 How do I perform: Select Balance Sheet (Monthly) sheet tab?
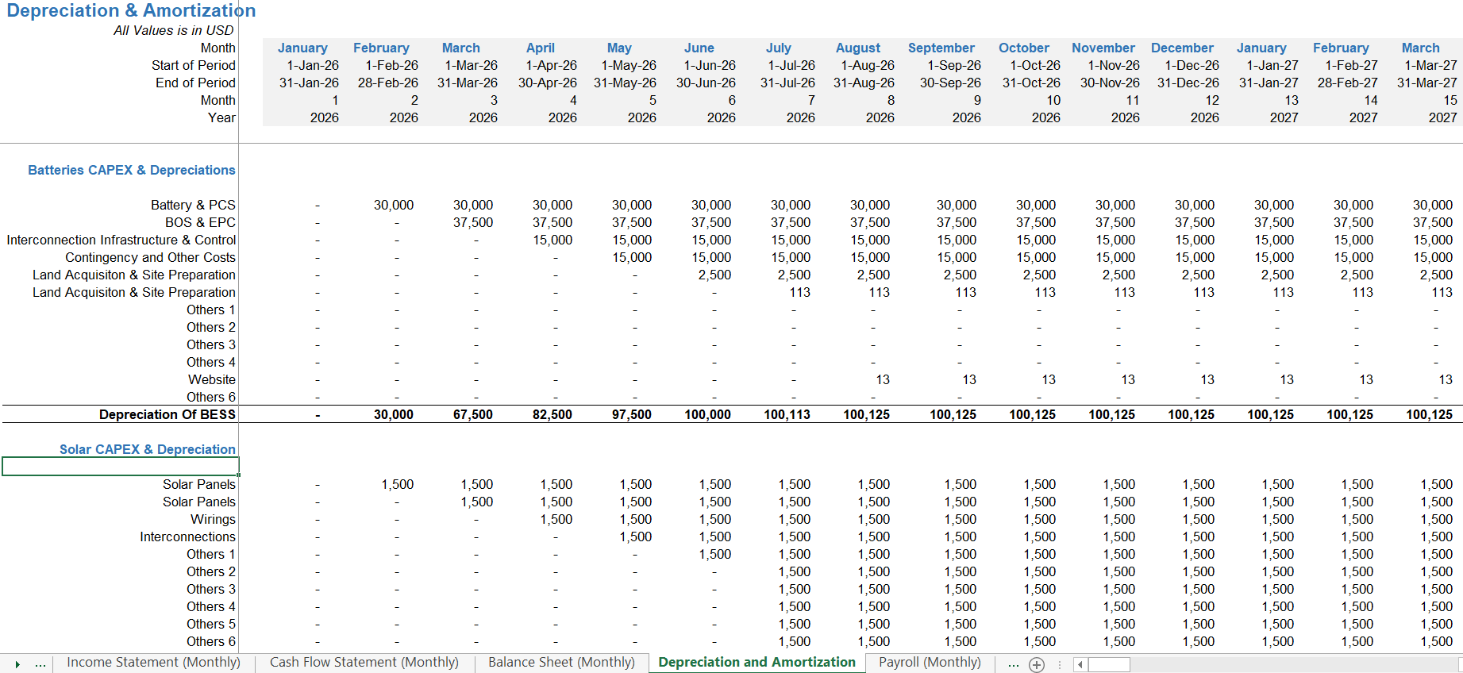pyautogui.click(x=561, y=663)
